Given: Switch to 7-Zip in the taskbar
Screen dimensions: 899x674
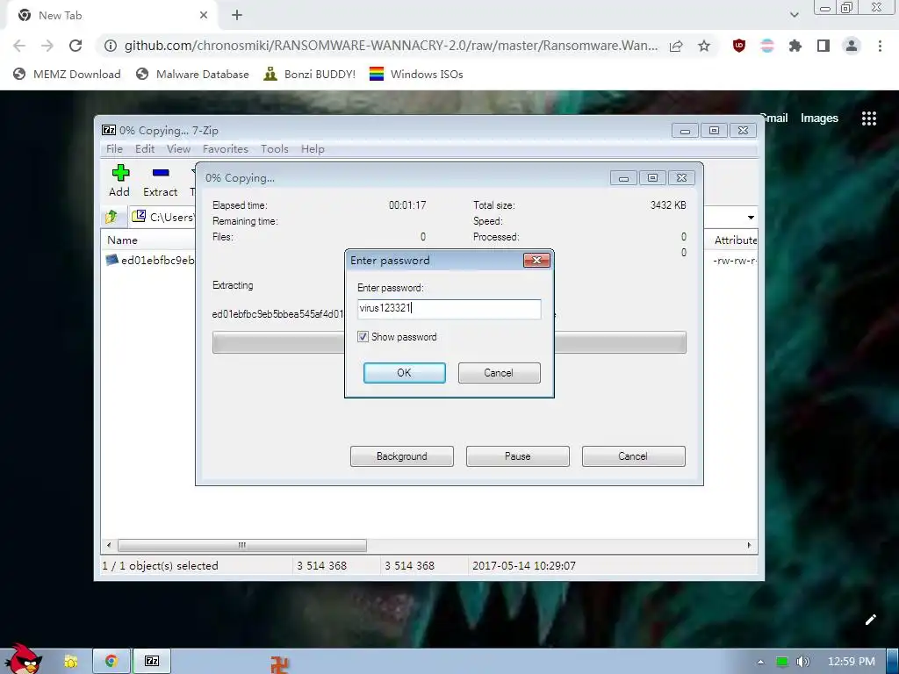Looking at the screenshot, I should tap(151, 662).
